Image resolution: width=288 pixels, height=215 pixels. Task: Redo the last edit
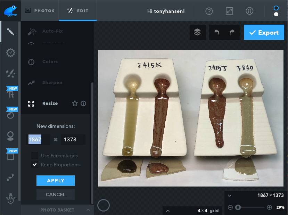coord(232,32)
